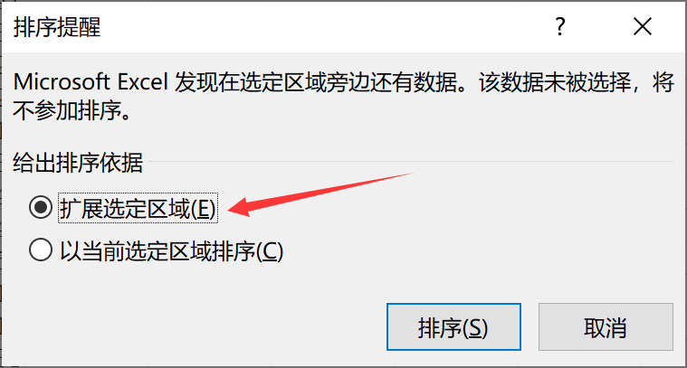
Task: Dismiss dialog using 取消 button
Action: coord(606,327)
